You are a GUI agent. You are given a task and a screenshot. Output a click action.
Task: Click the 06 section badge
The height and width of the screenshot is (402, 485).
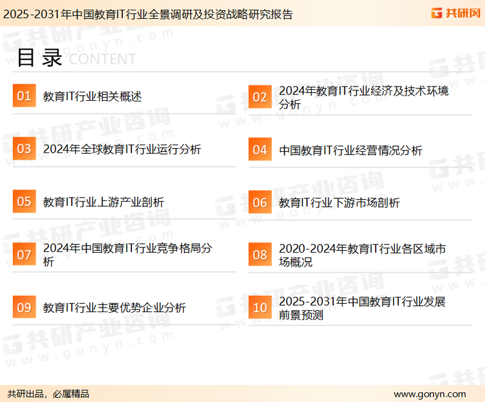[x=260, y=202]
